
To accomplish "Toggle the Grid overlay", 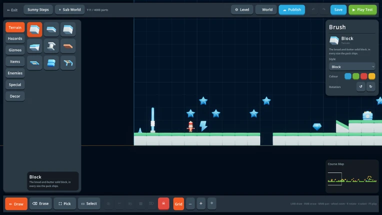I will pos(178,203).
